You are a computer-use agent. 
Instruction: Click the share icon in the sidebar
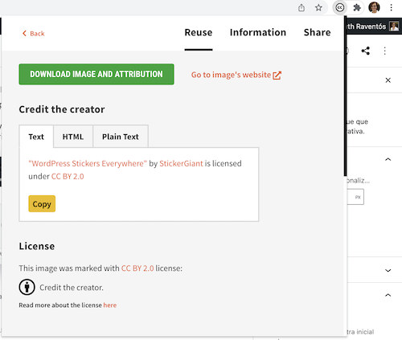tap(366, 51)
